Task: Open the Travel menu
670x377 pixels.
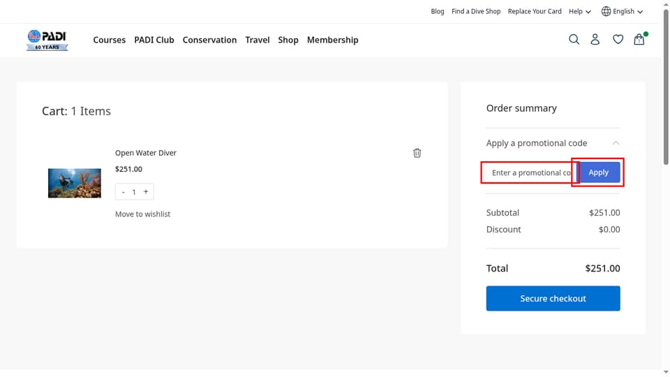Action: pyautogui.click(x=258, y=40)
